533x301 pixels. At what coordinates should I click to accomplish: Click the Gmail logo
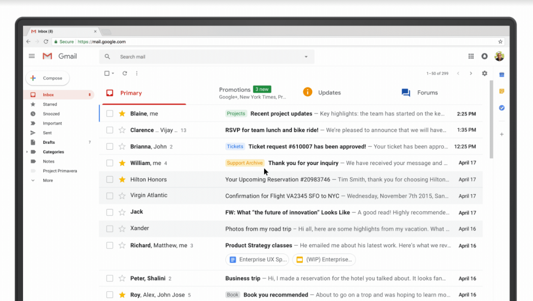click(60, 56)
